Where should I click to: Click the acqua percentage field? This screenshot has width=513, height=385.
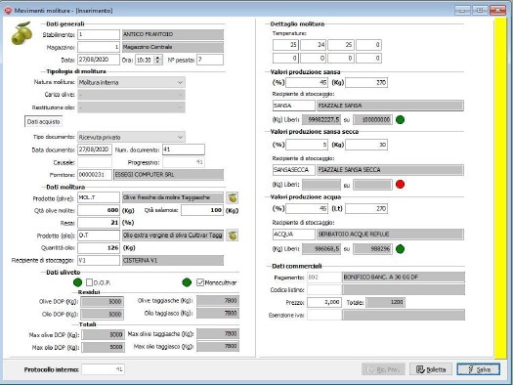[307, 208]
